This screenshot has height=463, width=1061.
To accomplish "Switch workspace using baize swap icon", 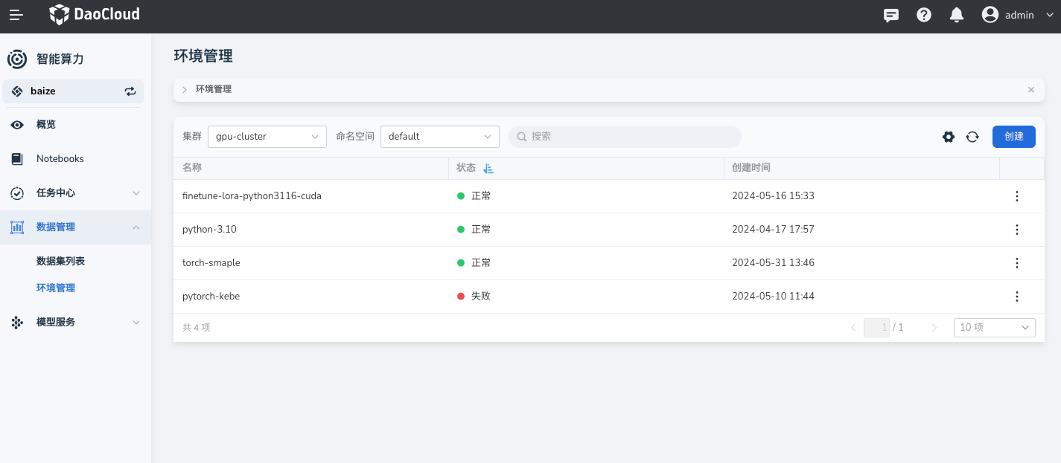I will pos(130,91).
